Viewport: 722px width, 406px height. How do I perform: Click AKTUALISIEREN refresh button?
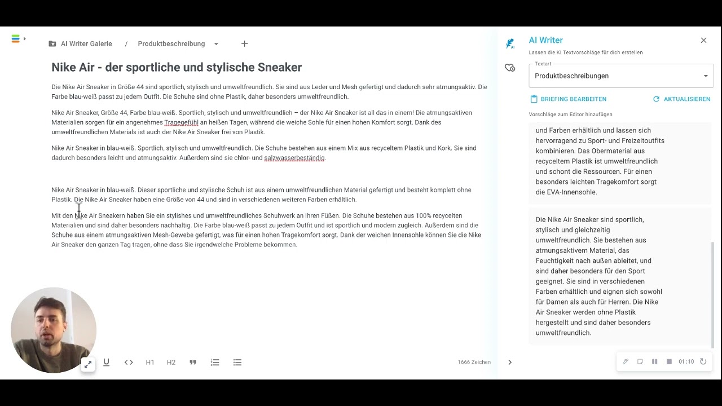tap(681, 99)
